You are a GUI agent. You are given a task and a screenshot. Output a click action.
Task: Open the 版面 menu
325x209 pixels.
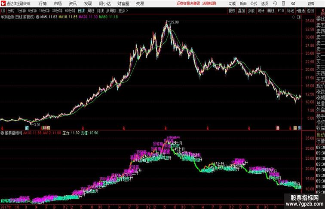tap(243, 3)
